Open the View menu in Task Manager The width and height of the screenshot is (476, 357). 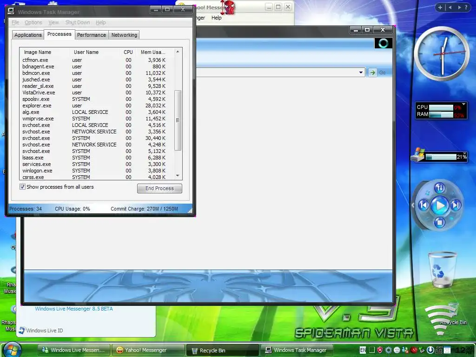53,22
